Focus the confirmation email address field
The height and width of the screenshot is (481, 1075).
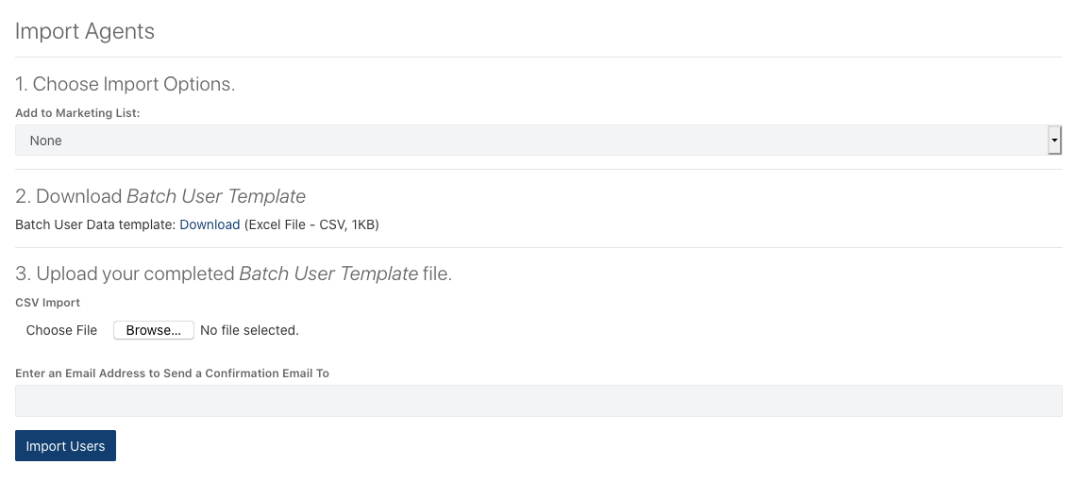(539, 401)
